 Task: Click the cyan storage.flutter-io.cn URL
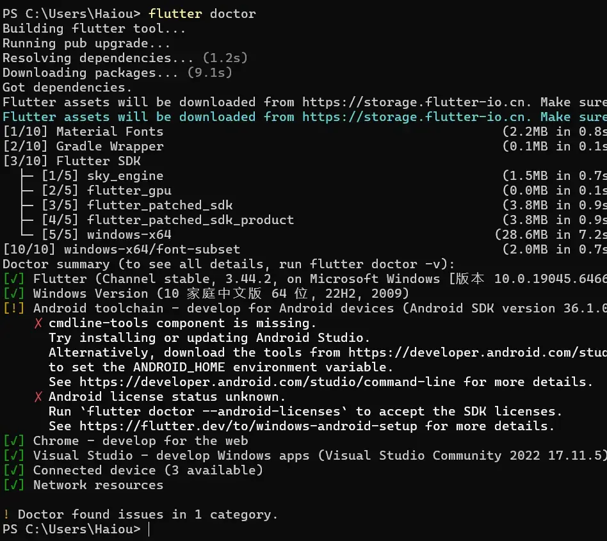(414, 117)
